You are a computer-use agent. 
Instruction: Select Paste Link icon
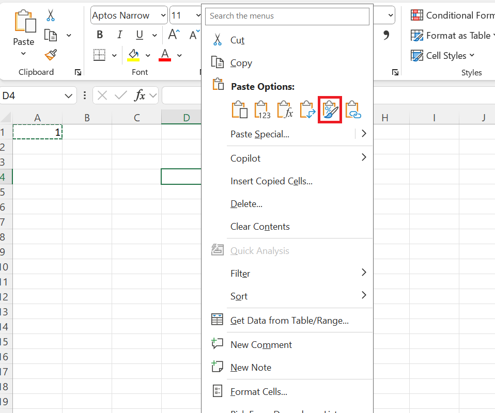click(353, 110)
